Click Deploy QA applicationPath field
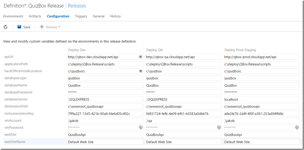304x150 pixels. (183, 64)
